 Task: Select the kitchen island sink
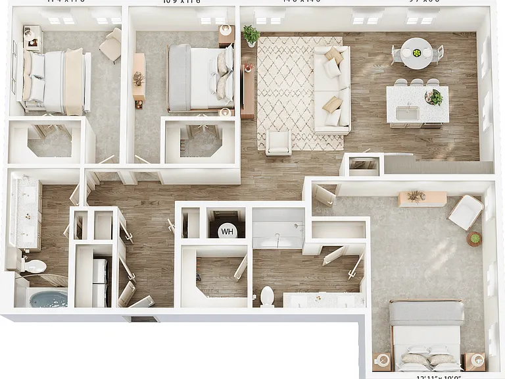point(407,113)
